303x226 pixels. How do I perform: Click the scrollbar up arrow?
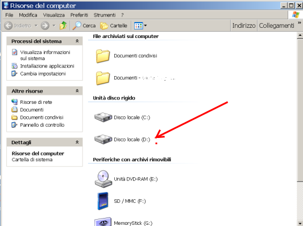point(300,35)
